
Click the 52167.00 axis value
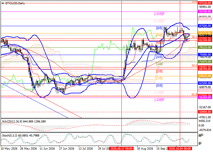click(x=205, y=107)
